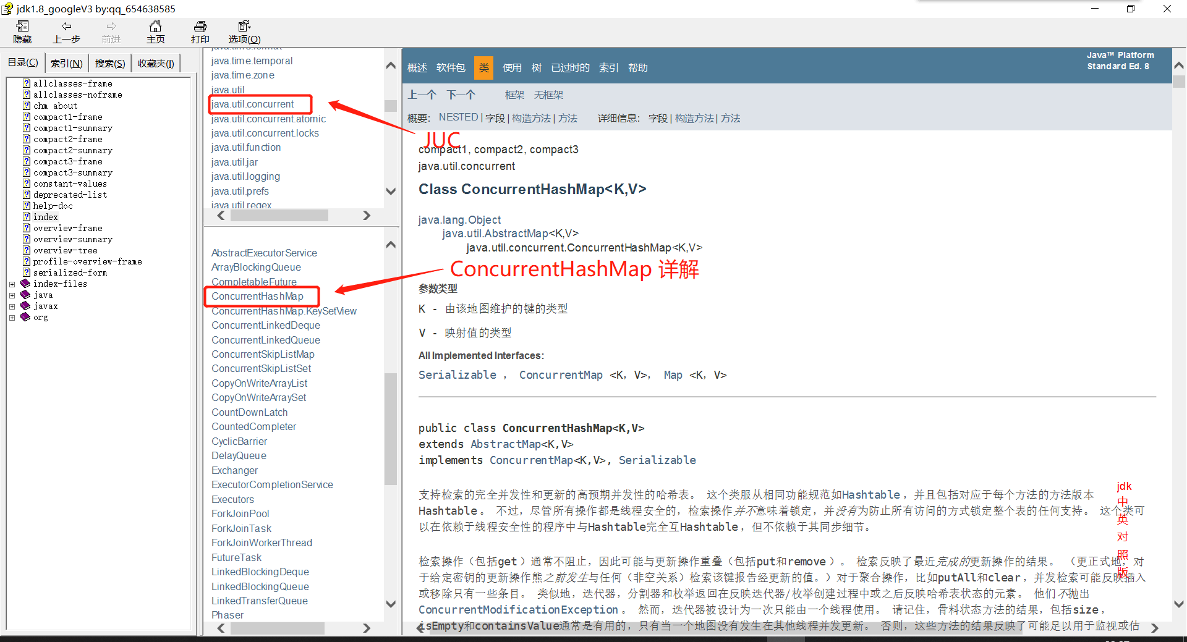Switch to the Search (搜索) tab
The image size is (1187, 642).
pyautogui.click(x=109, y=63)
